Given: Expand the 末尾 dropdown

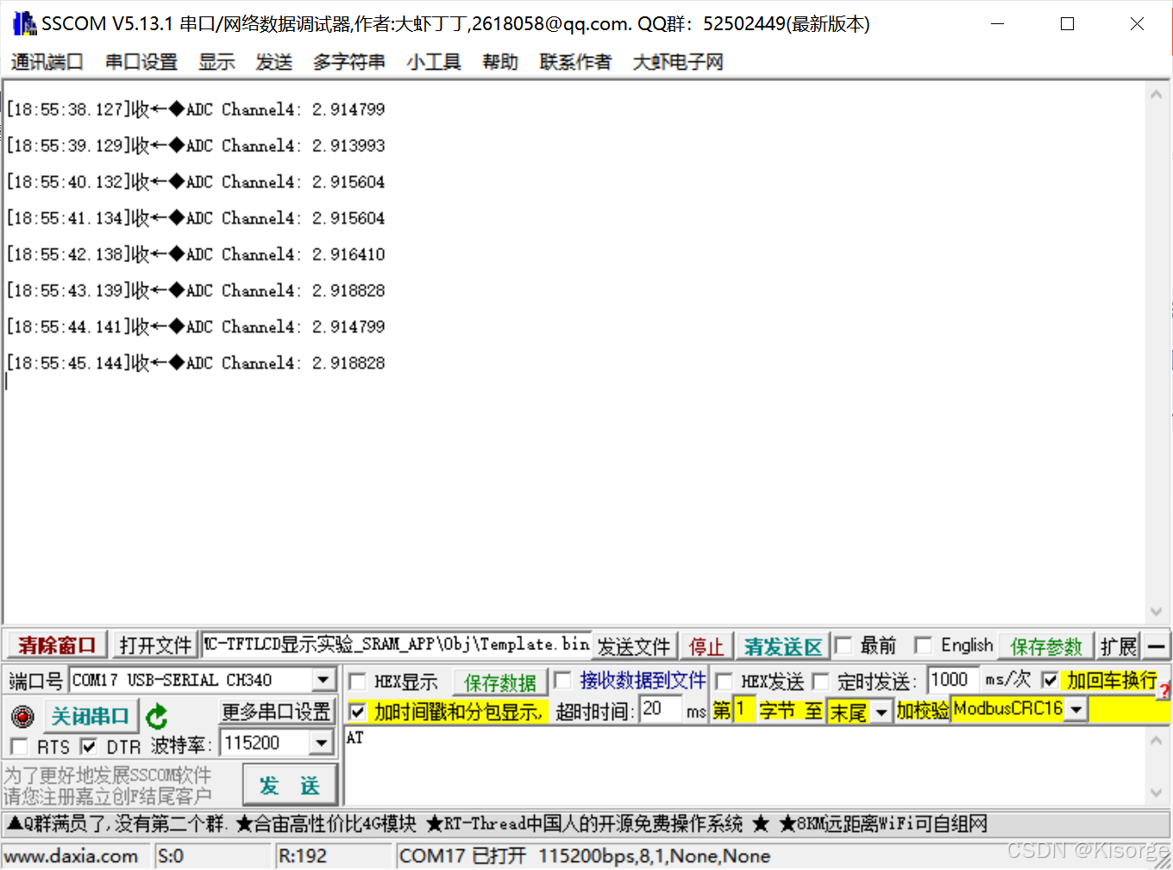Looking at the screenshot, I should [881, 712].
